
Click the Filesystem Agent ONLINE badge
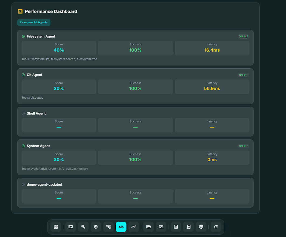click(x=243, y=36)
